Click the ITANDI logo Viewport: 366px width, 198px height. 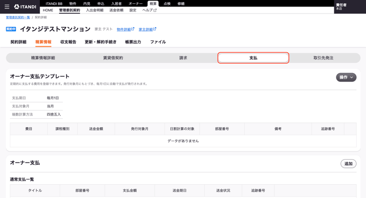pos(25,7)
